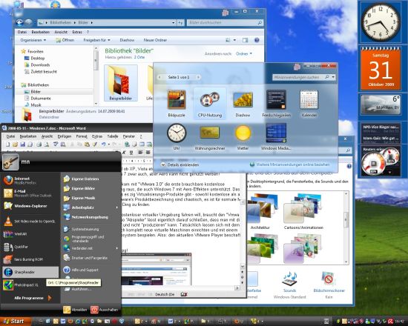
Task: Open the Extras menu in Explorer
Action: coord(77,32)
